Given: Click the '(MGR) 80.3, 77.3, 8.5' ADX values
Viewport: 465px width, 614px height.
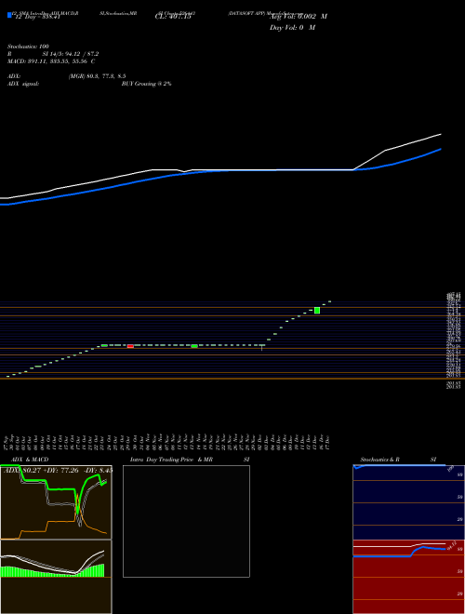Looking at the screenshot, I should point(97,76).
